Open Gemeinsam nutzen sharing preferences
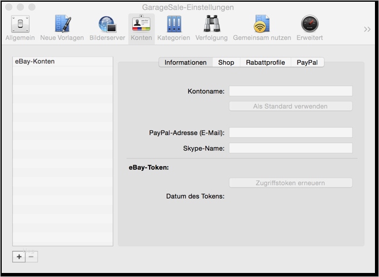 pos(262,28)
